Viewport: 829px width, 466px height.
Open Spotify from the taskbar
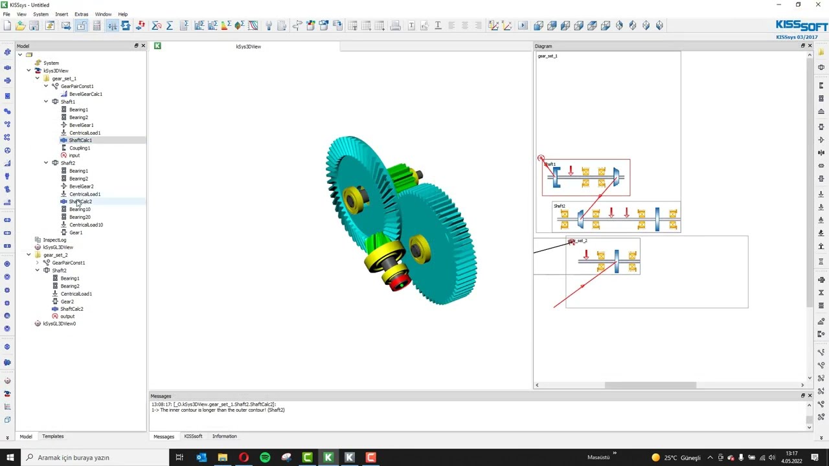(265, 458)
